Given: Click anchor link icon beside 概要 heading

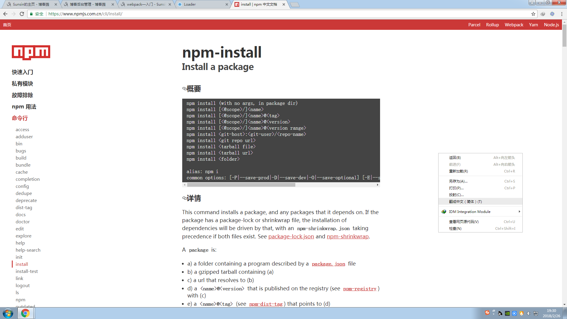Looking at the screenshot, I should [184, 89].
